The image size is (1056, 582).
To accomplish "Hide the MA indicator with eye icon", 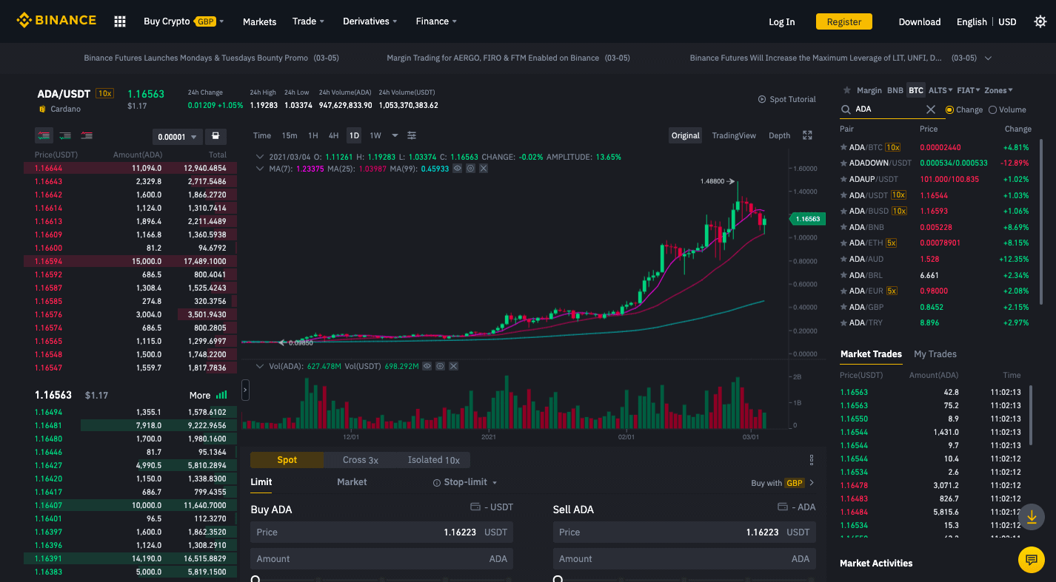I will pyautogui.click(x=457, y=169).
